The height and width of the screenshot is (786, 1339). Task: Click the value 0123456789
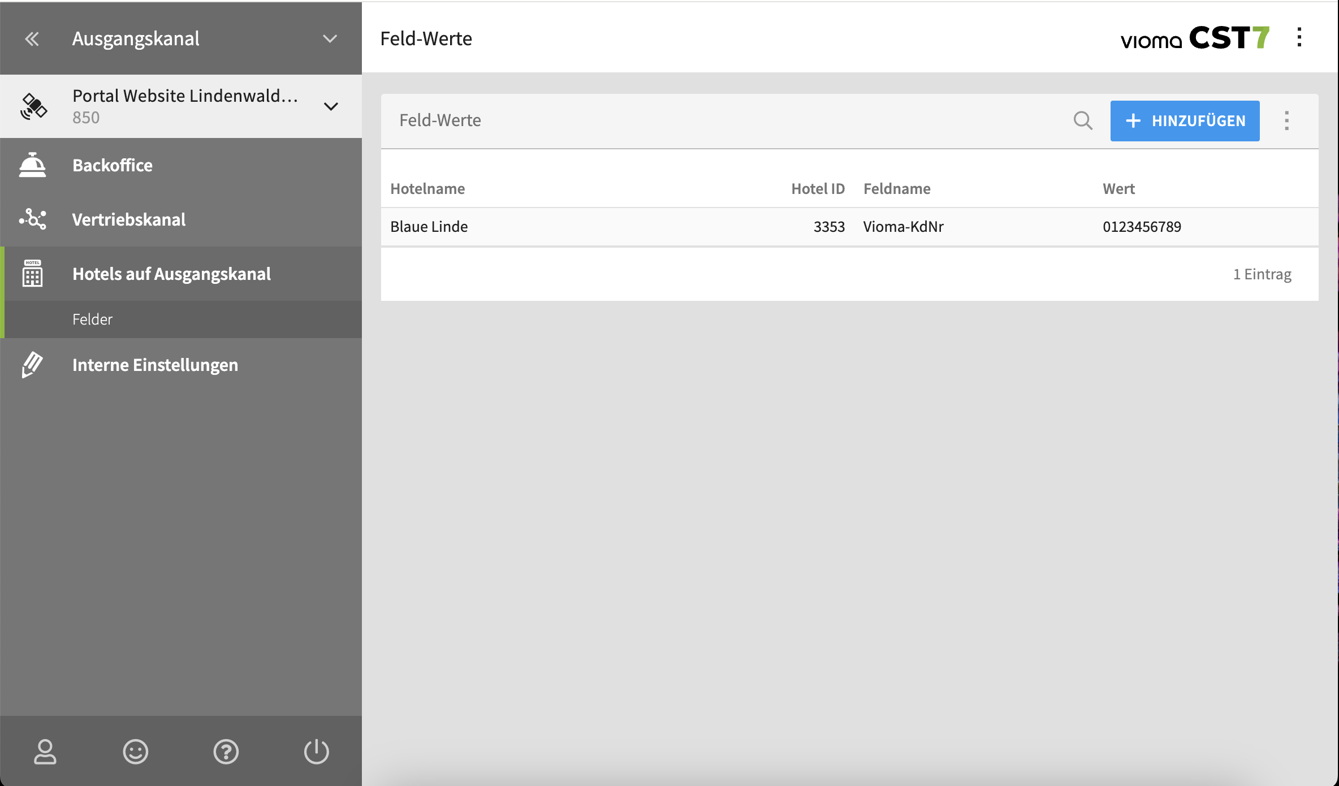pos(1142,227)
